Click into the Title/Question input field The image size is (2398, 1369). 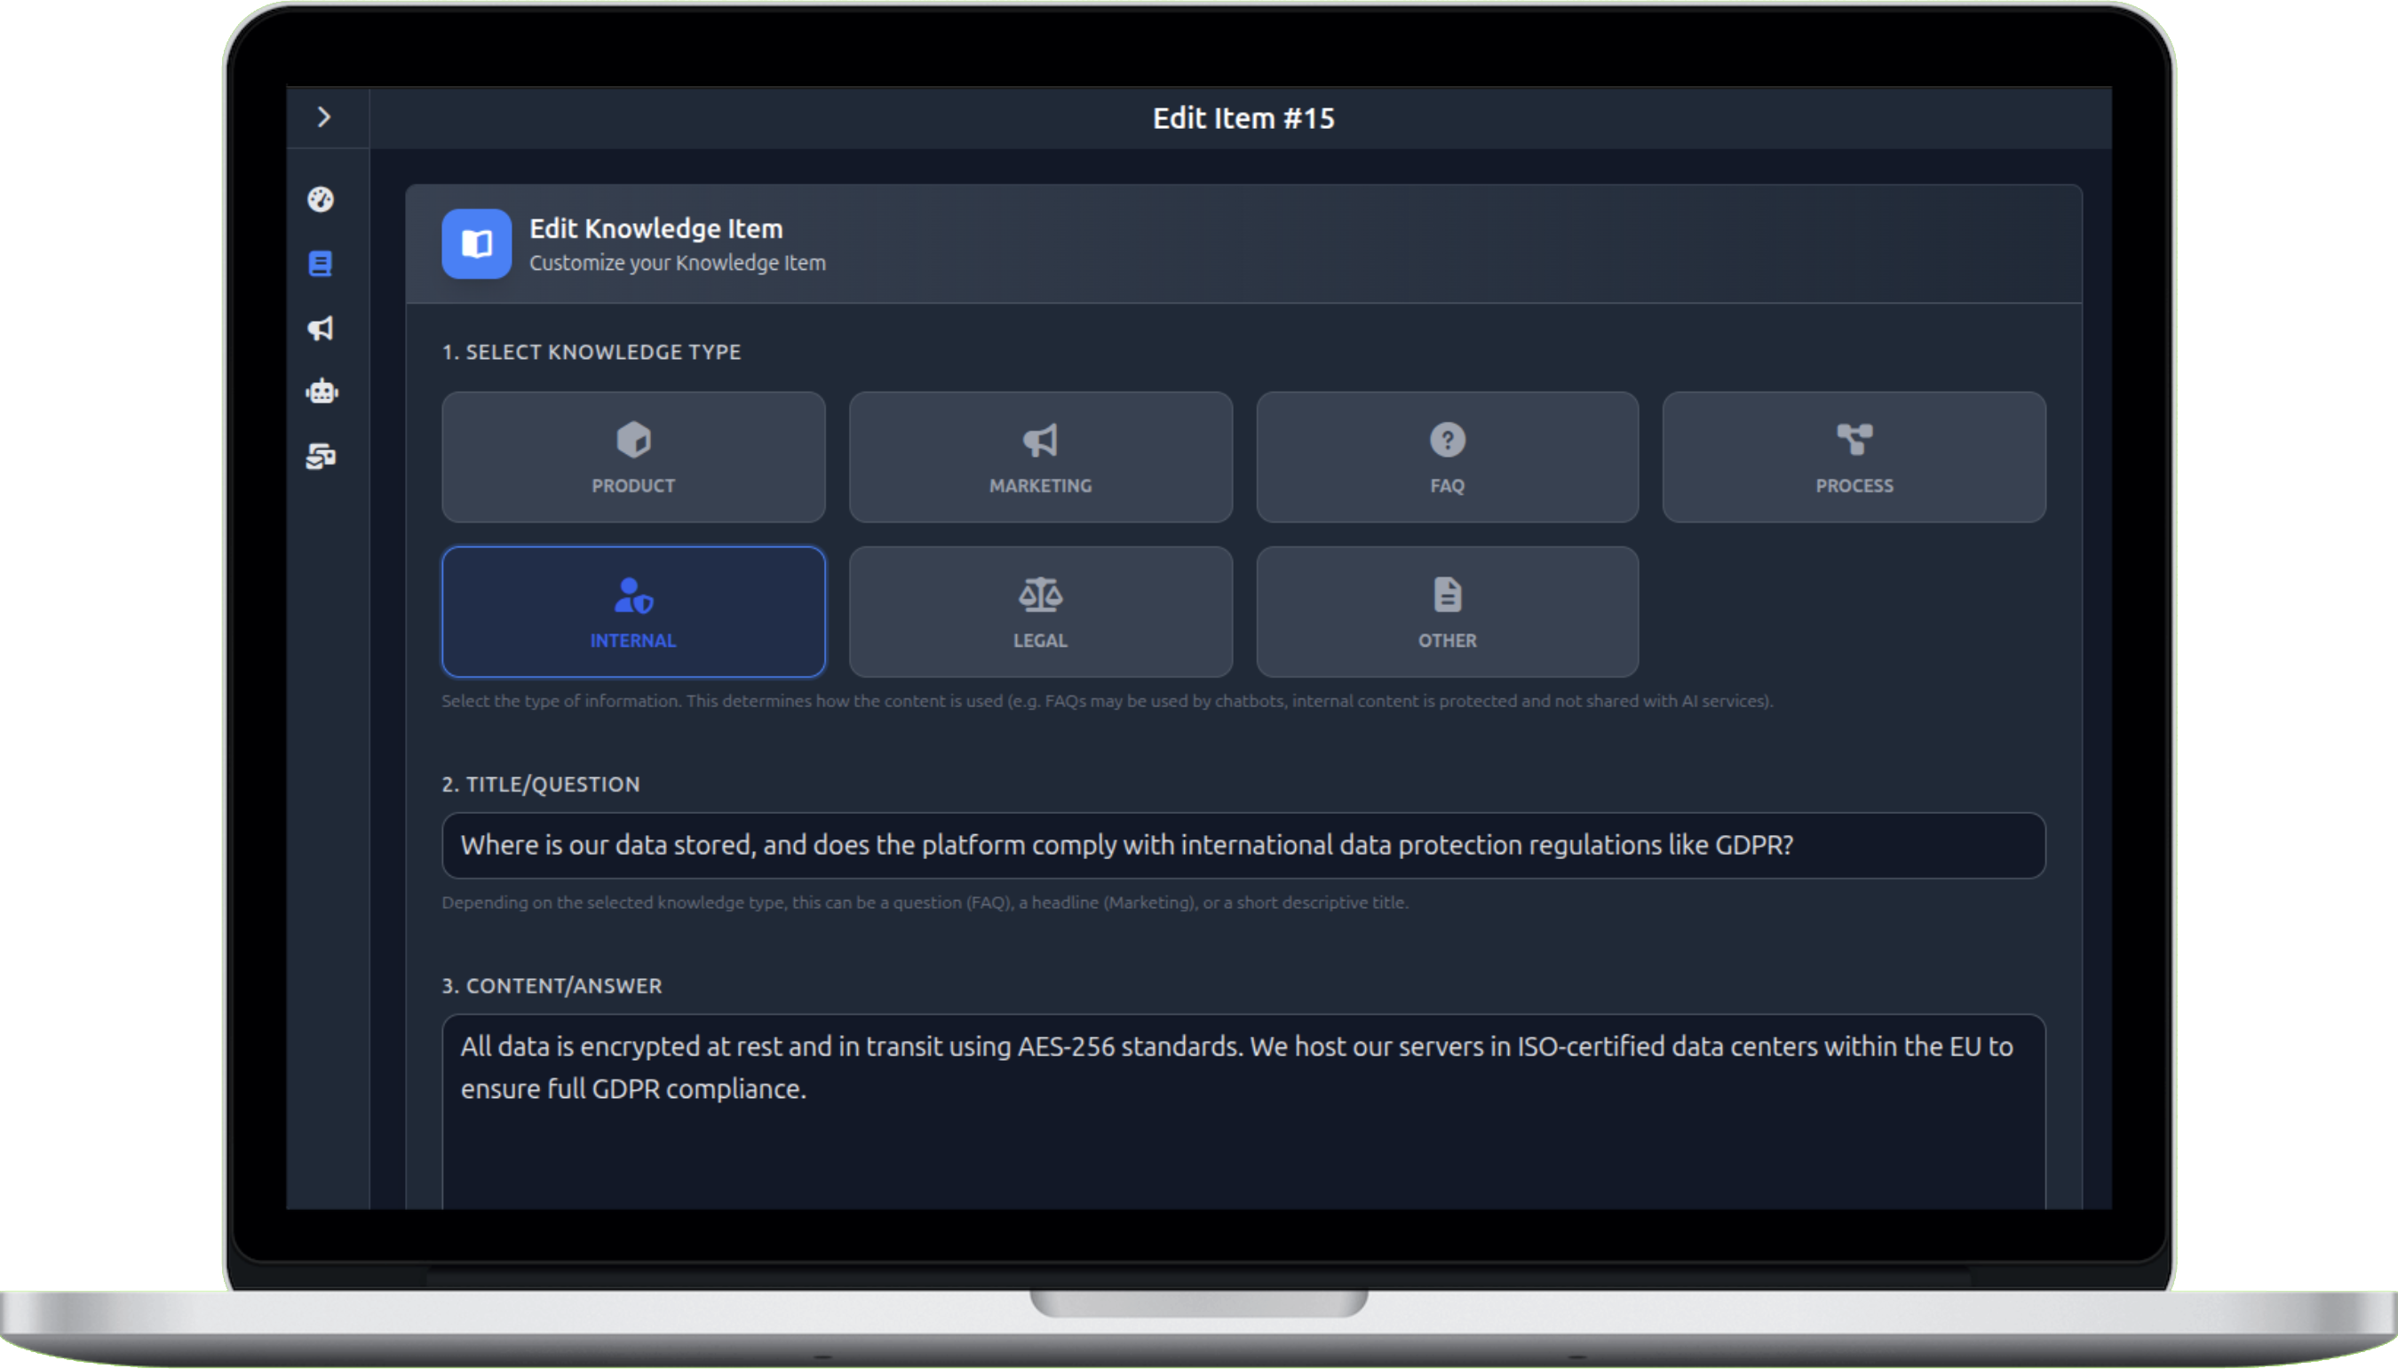(1242, 845)
